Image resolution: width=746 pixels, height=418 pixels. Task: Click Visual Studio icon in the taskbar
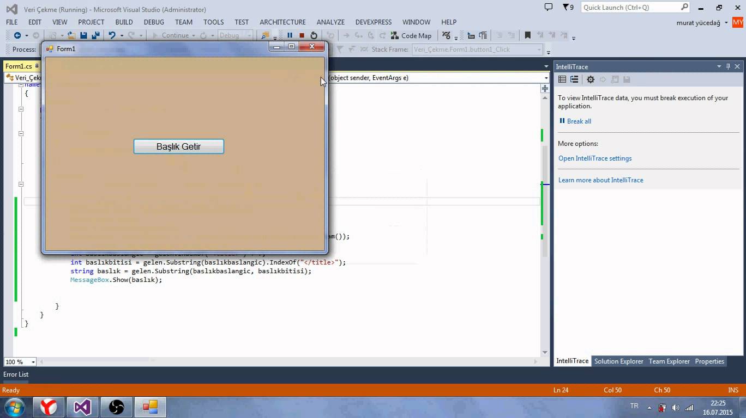click(82, 407)
